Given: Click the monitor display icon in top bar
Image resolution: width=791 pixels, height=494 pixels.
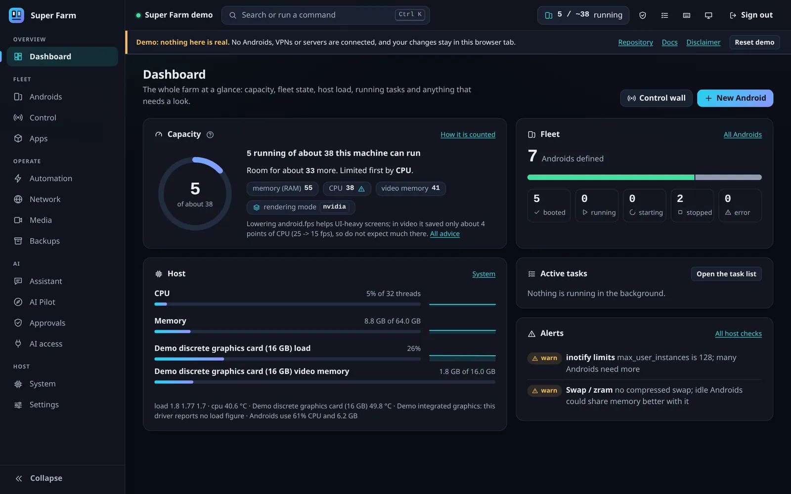Looking at the screenshot, I should (708, 15).
